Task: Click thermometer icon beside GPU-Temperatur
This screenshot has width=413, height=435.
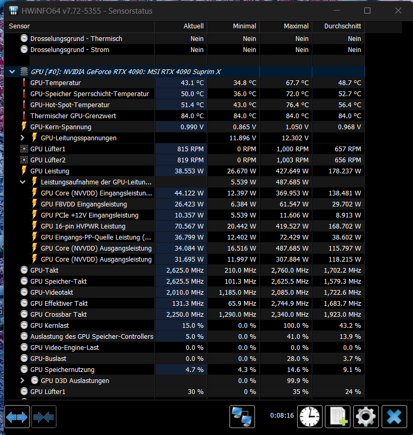Action: tap(24, 82)
